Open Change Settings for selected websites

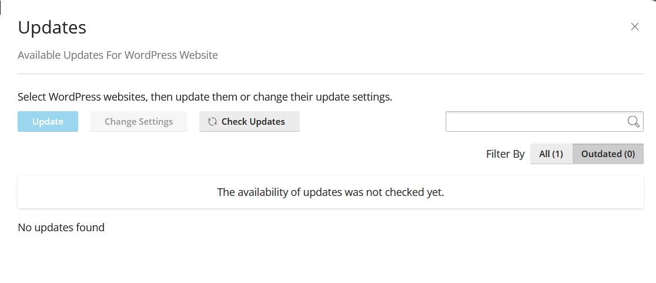139,122
